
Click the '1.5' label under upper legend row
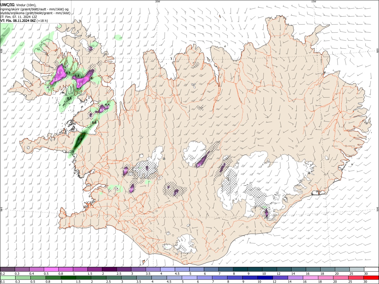click(90, 274)
